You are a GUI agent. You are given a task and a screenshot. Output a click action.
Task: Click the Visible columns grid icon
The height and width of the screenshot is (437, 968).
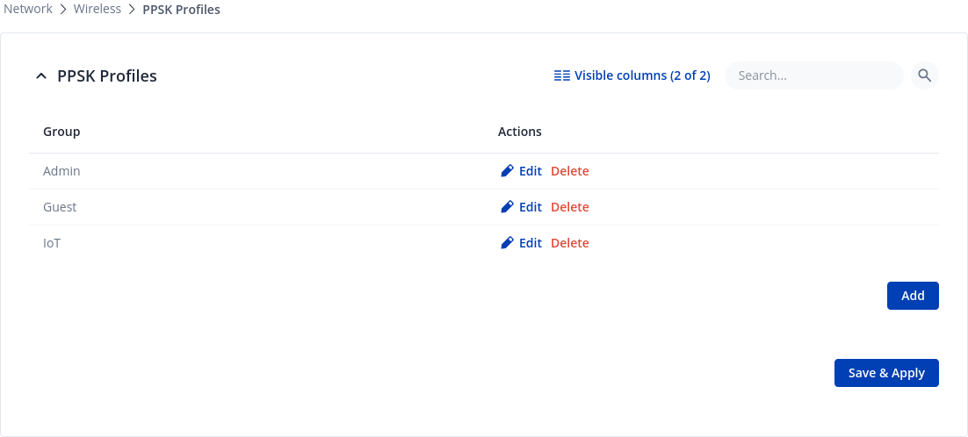(562, 75)
